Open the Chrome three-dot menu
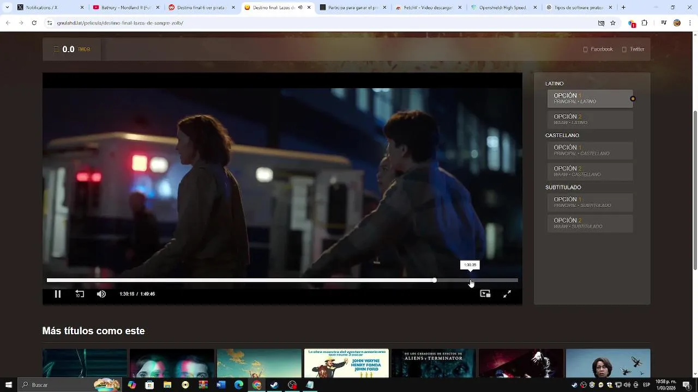This screenshot has width=698, height=392. (690, 23)
